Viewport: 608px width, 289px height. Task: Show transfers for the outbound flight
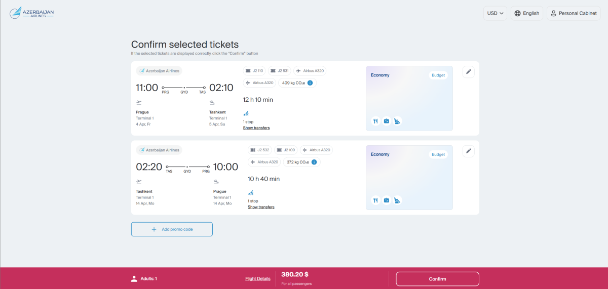[256, 128]
